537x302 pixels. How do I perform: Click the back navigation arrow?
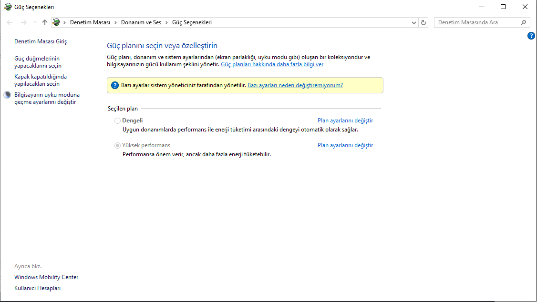point(10,22)
